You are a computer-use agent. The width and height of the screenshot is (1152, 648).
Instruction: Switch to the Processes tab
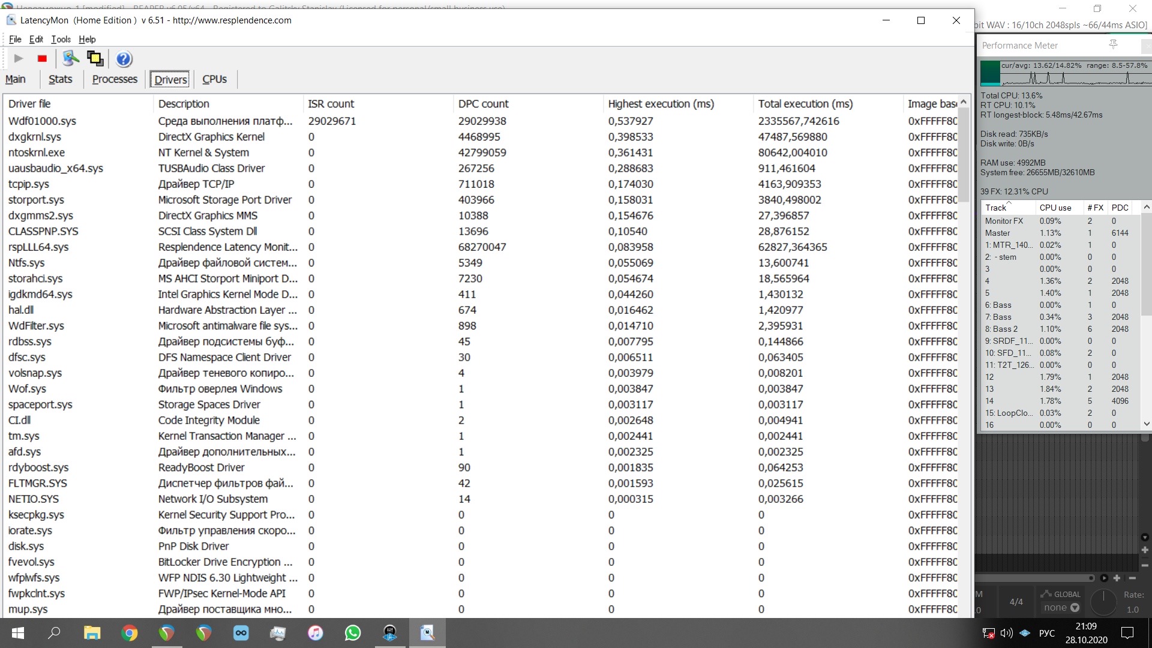point(115,79)
